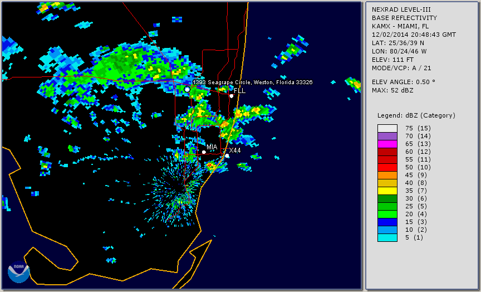Click the 'ELEV ANGLE: 0.50' text
The width and height of the screenshot is (481, 292).
pyautogui.click(x=404, y=82)
